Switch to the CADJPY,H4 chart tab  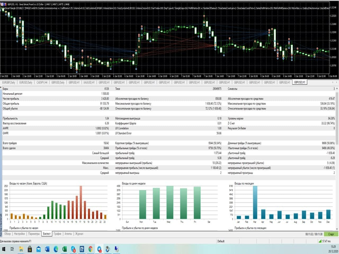[42, 83]
